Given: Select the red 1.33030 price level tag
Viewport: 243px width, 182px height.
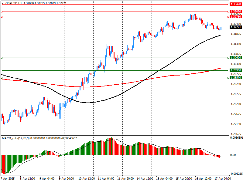Looking at the screenshot, I should coord(236,11).
